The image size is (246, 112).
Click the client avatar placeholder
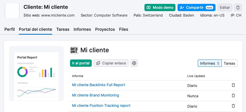click(12, 11)
